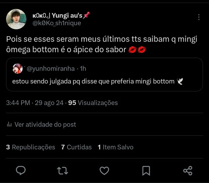Open Ver atividade do post
Viewport: 209px width, 183px height.
45,124
